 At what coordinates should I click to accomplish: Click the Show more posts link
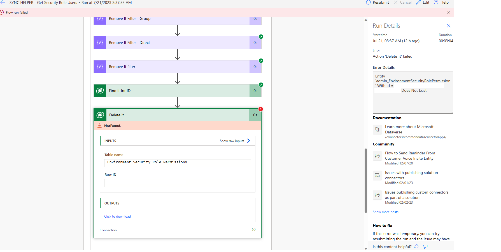pyautogui.click(x=385, y=212)
